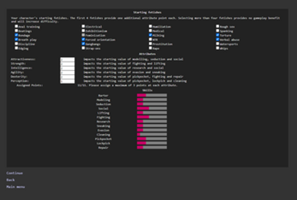Image resolution: width=297 pixels, height=200 pixels.
Task: Click the Continue link
Action: [14, 173]
